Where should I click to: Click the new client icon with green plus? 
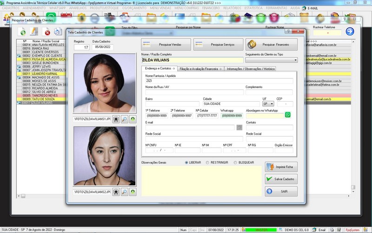pyautogui.click(x=22, y=32)
